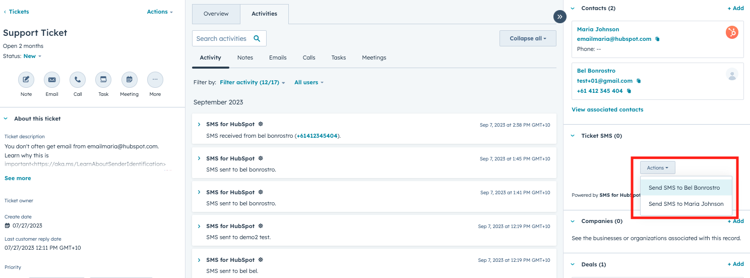Go back using the Tickets chevron
750x278 pixels.
click(6, 12)
